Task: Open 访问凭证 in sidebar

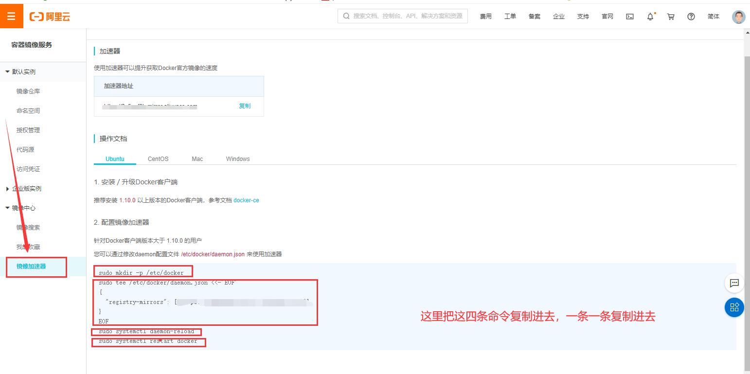Action: [x=28, y=169]
